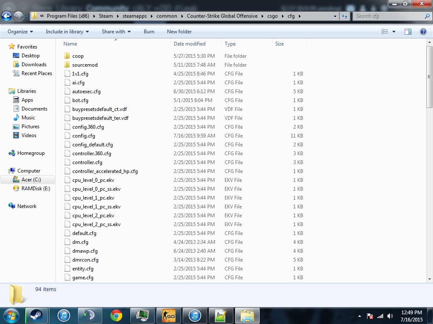Click the Search cfg input field
Viewport: 433px width, 324px height.
pos(389,16)
